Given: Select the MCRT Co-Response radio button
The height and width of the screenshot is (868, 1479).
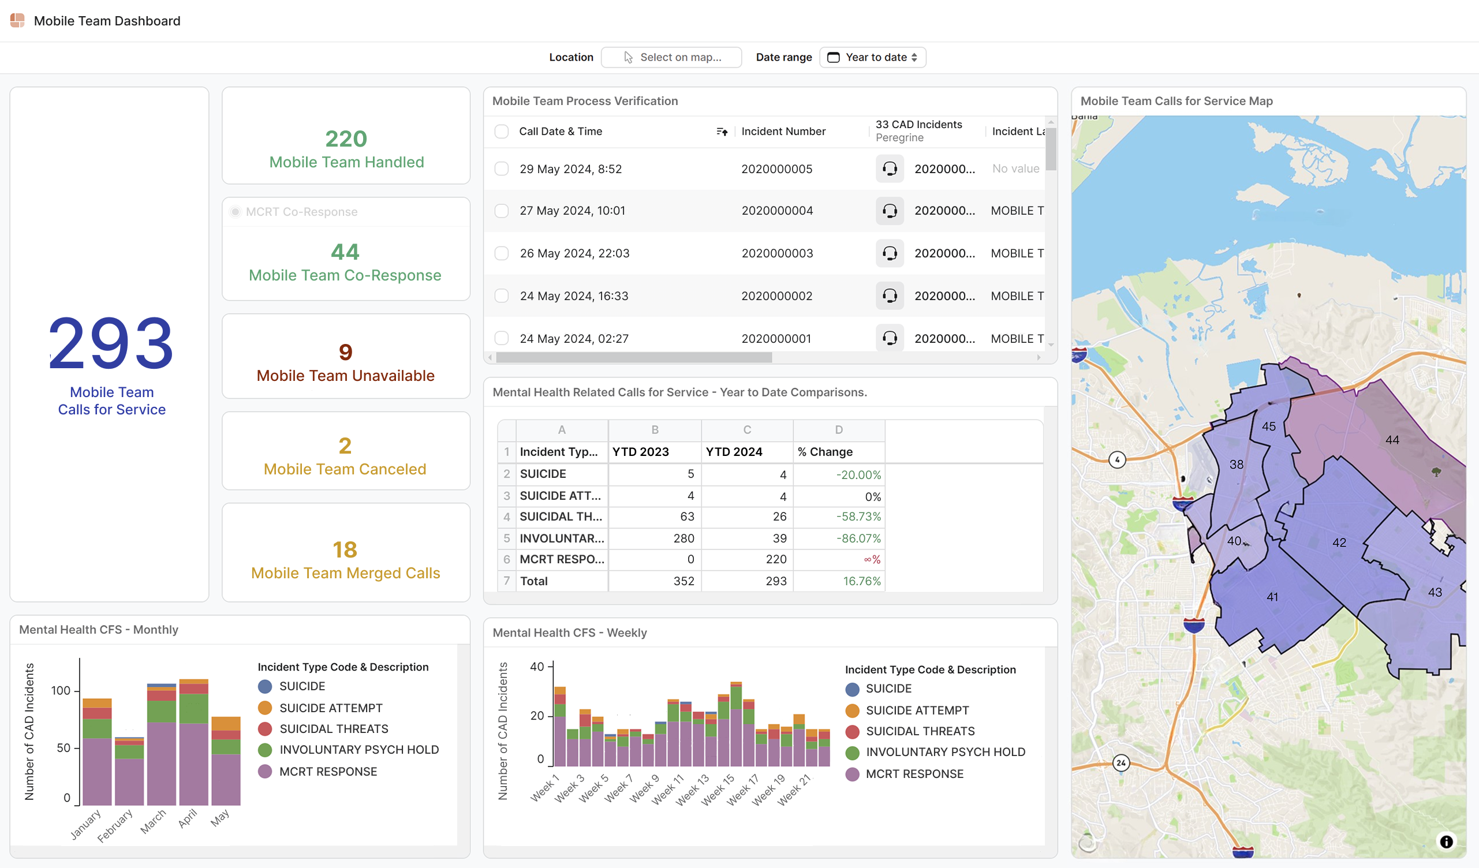Looking at the screenshot, I should (236, 212).
